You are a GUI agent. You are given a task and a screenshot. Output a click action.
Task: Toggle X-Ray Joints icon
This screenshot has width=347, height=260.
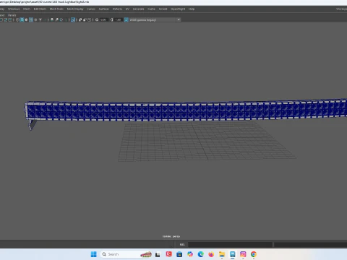pos(89,19)
